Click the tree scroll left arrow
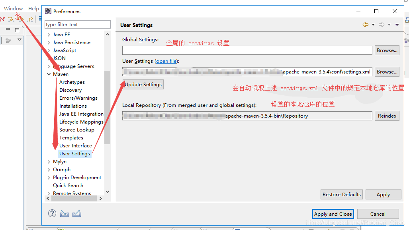The width and height of the screenshot is (409, 230). pyautogui.click(x=48, y=198)
